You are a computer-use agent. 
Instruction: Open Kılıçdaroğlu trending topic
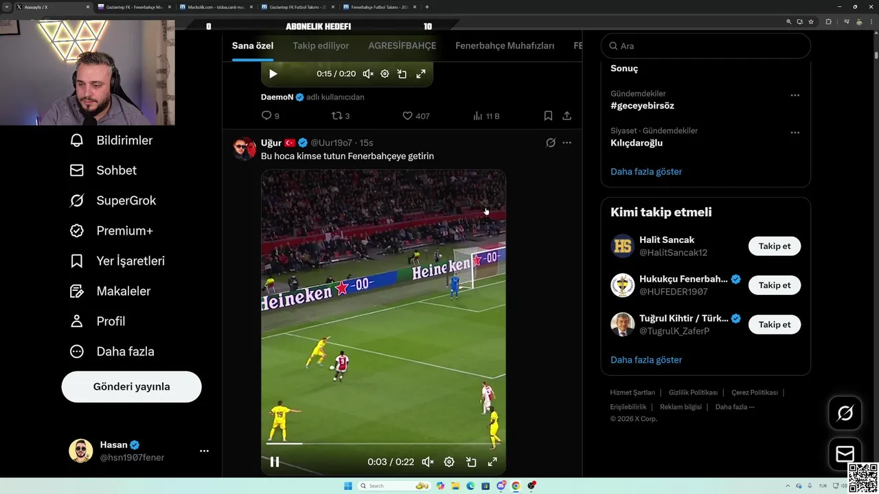[x=637, y=143]
